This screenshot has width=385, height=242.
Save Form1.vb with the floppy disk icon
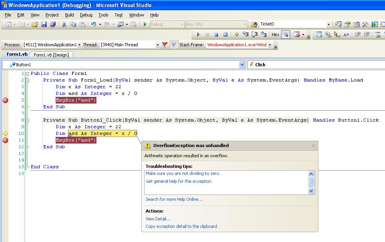[44, 24]
